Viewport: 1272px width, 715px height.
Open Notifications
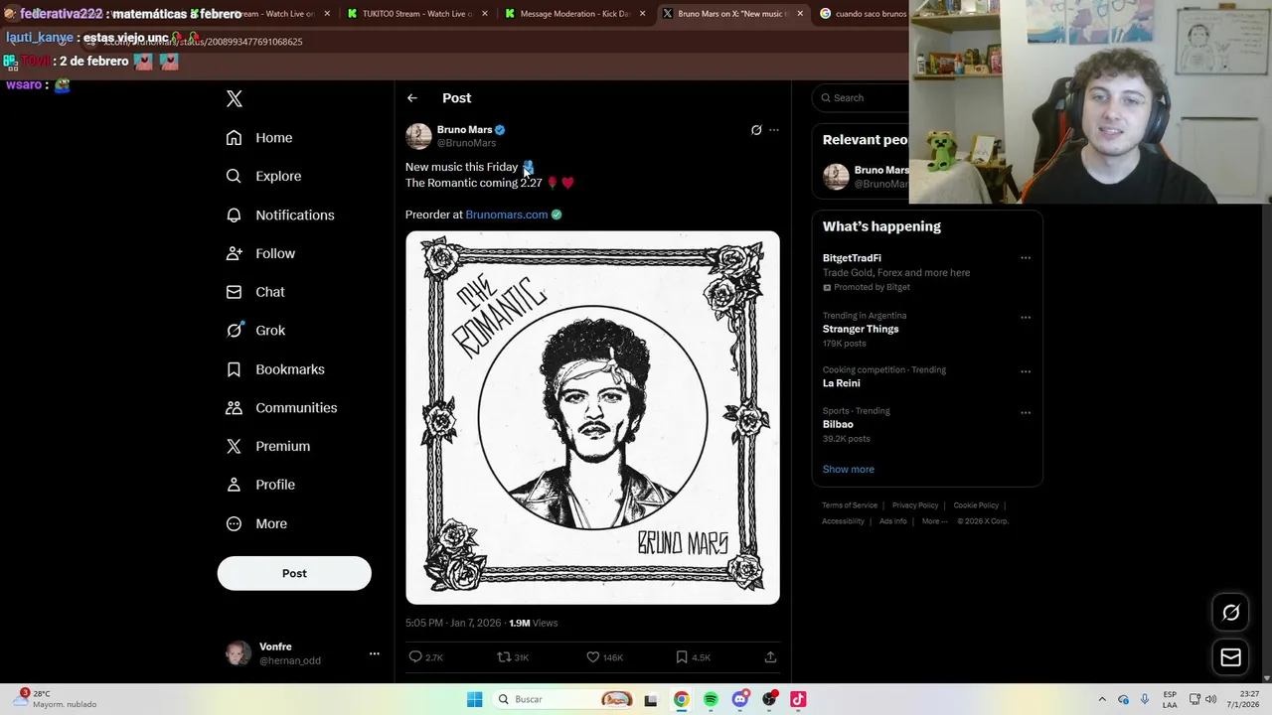[x=280, y=215]
